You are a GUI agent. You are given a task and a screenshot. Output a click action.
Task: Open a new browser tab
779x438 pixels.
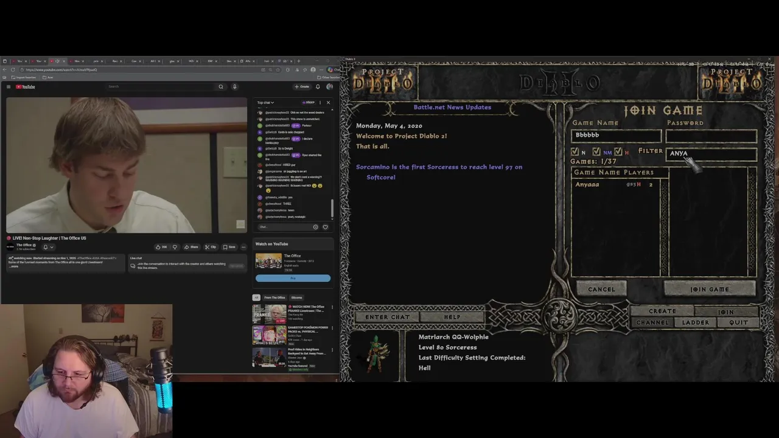298,61
